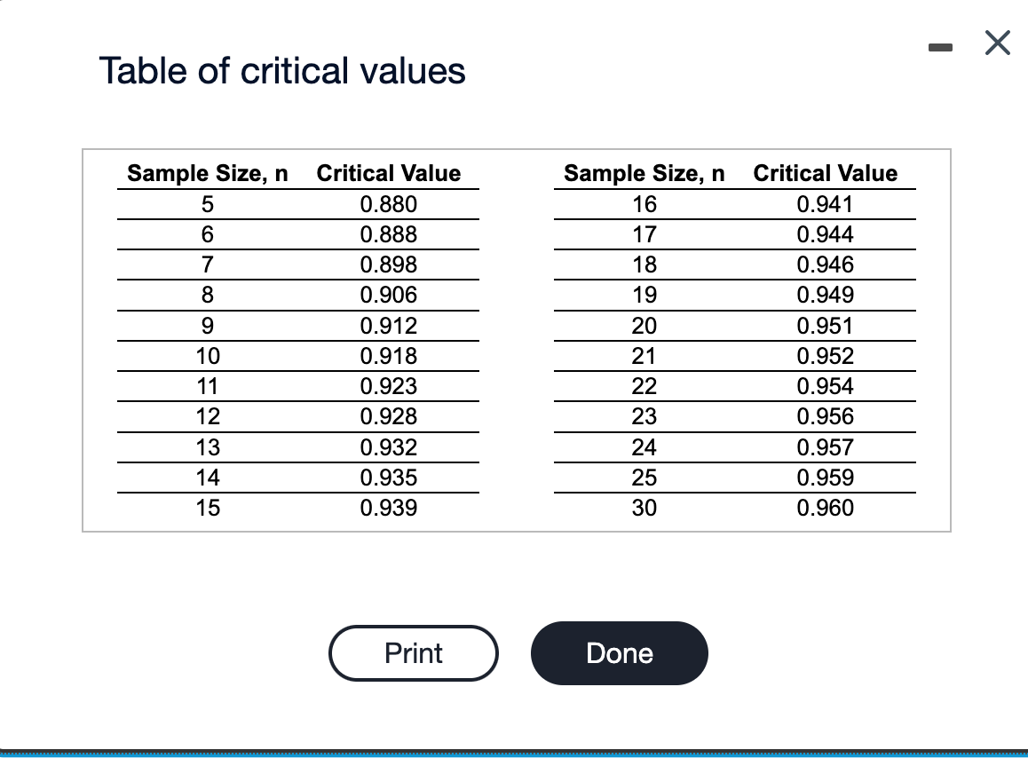1028x758 pixels.
Task: Click the title Table of critical values
Action: 283,70
